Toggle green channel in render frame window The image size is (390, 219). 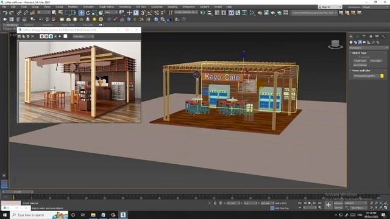coord(46,36)
